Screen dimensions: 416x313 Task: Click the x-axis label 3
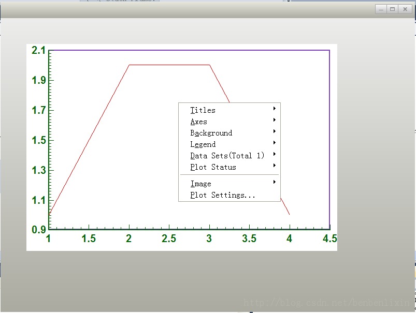point(209,239)
